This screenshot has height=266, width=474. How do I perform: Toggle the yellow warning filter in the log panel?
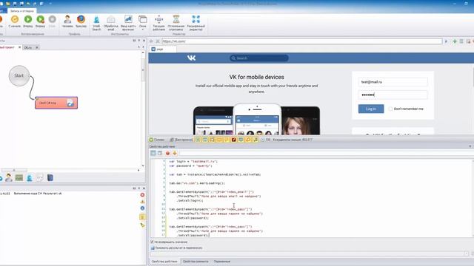(142, 202)
